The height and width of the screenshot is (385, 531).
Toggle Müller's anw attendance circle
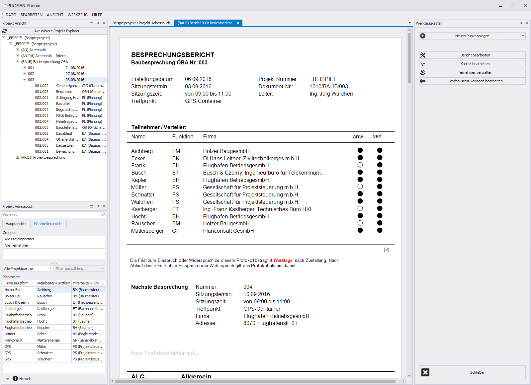point(360,187)
